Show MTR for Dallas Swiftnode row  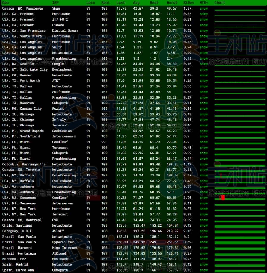pos(204,92)
